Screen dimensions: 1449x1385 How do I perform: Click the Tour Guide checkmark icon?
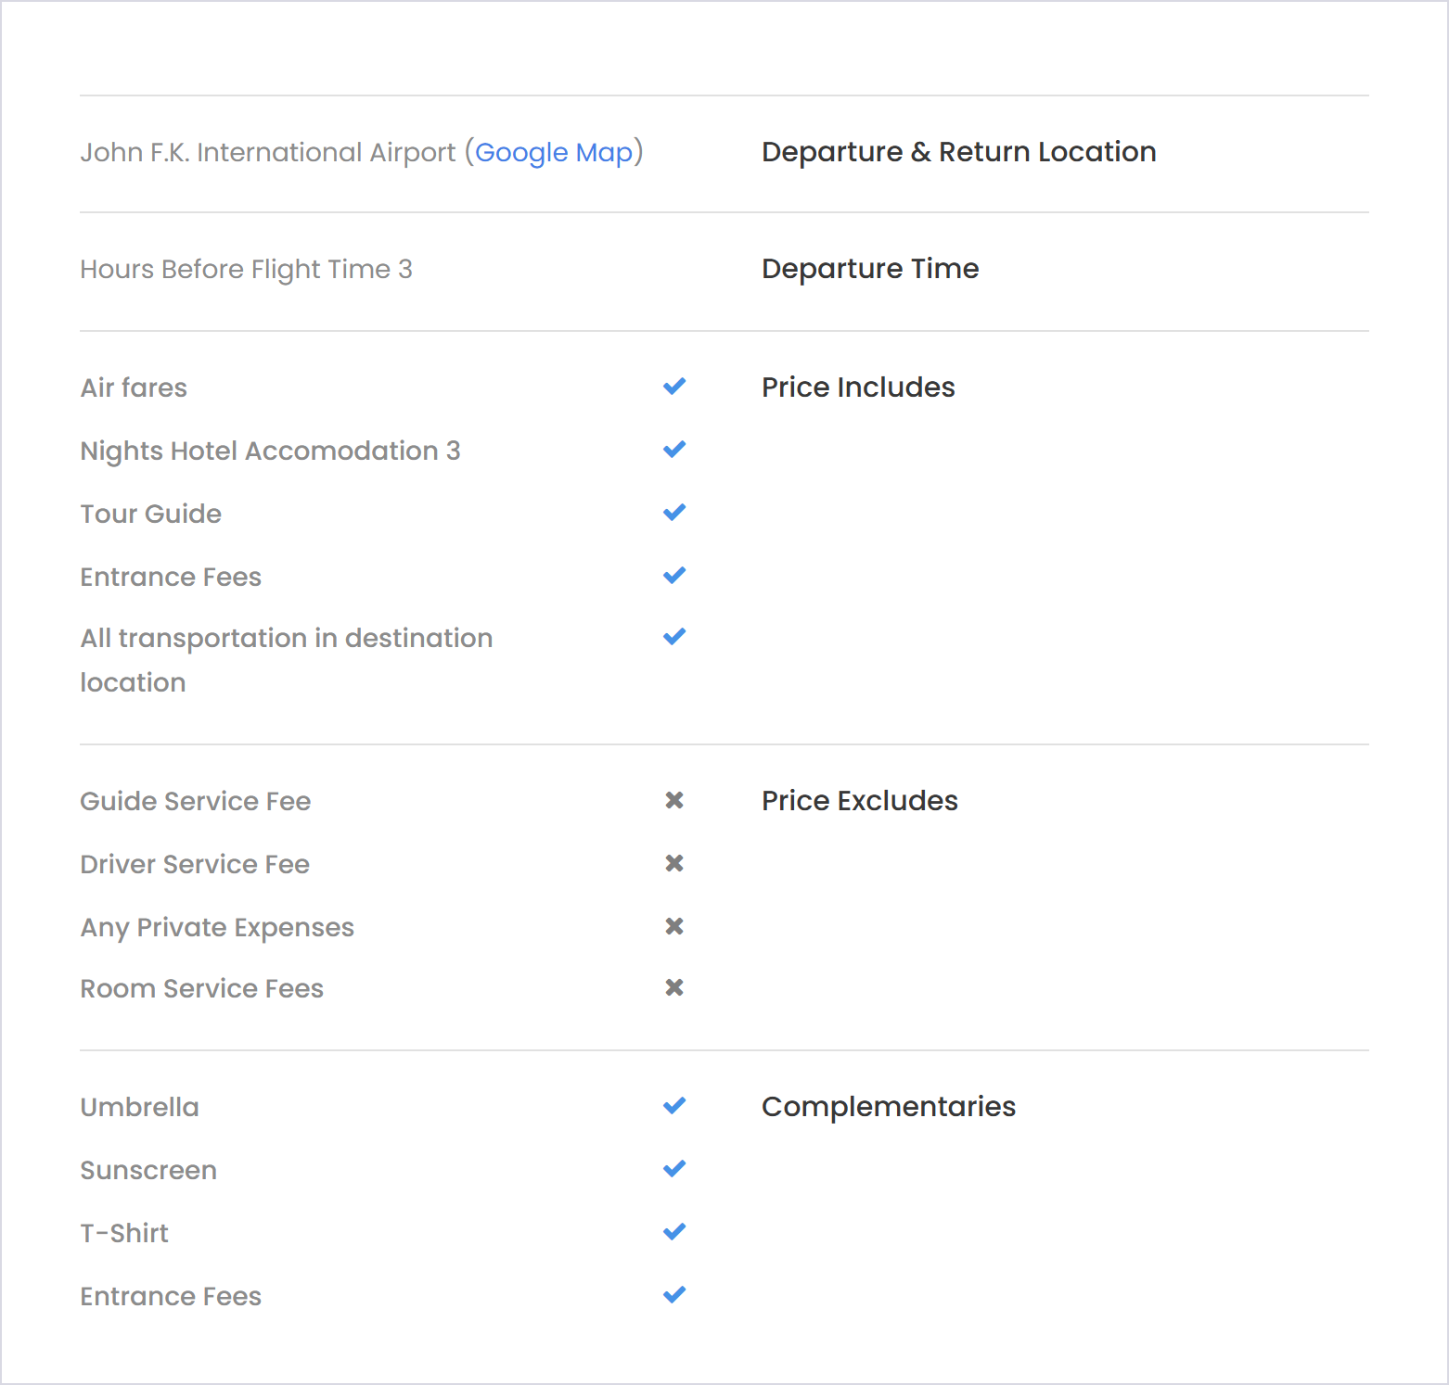pos(674,513)
